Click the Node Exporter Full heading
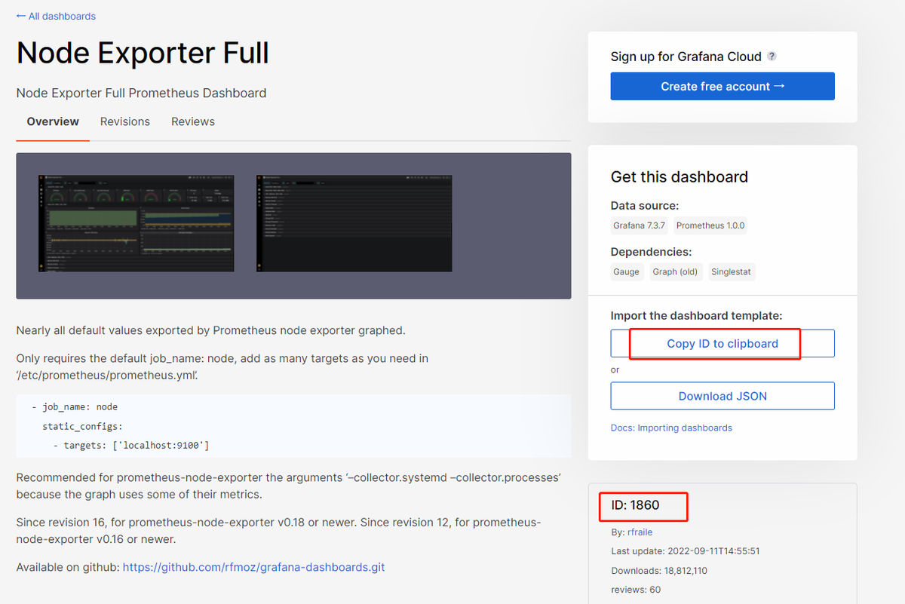Screen dimensions: 905x604 [143, 53]
